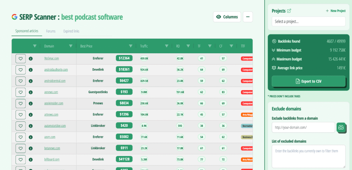Click the exclude backlinks domain URL field
352x170 pixels.
[303, 127]
